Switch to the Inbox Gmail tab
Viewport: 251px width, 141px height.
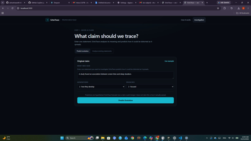coord(82,2)
